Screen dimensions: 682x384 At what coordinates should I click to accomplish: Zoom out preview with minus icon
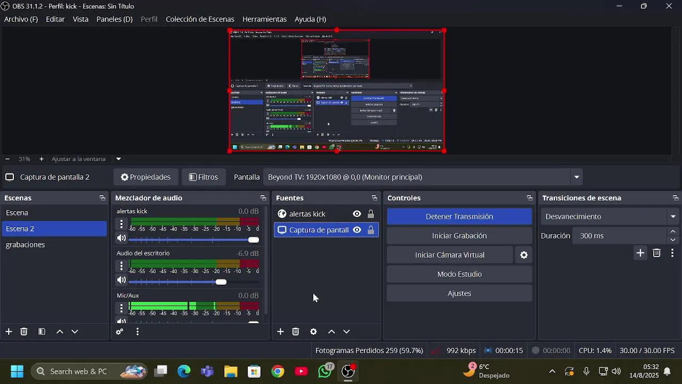[7, 159]
